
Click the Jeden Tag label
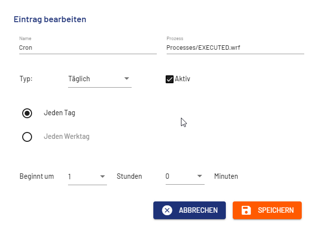click(x=59, y=113)
